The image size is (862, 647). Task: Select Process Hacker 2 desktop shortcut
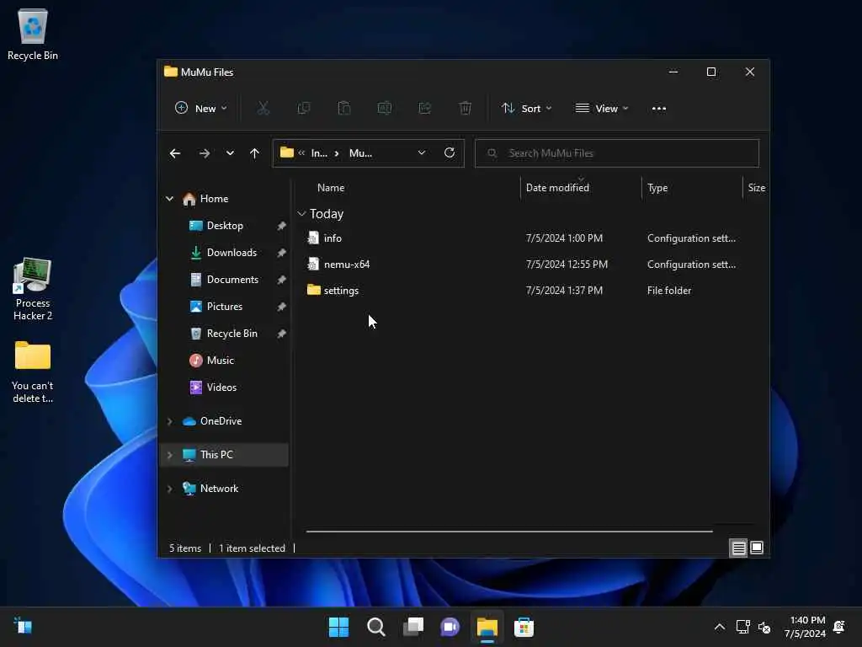[x=33, y=290]
